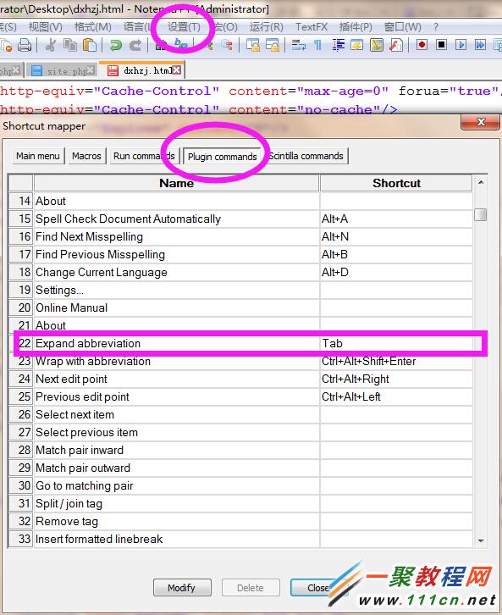The width and height of the screenshot is (502, 615).
Task: Click the Modify button
Action: [182, 588]
